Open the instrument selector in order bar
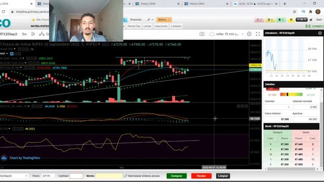This screenshot has width=324, height=182. pos(14,176)
